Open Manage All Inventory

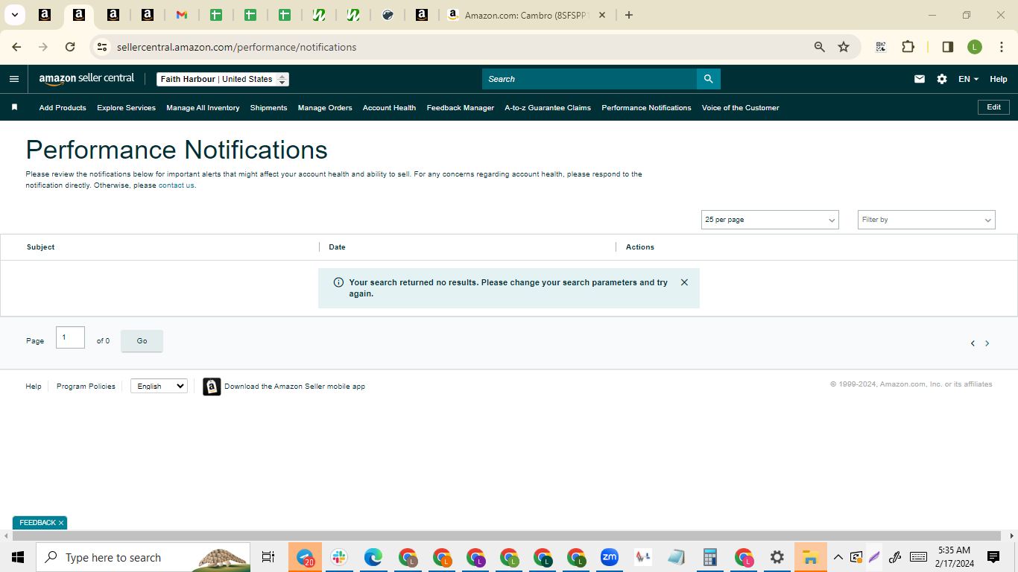[203, 108]
